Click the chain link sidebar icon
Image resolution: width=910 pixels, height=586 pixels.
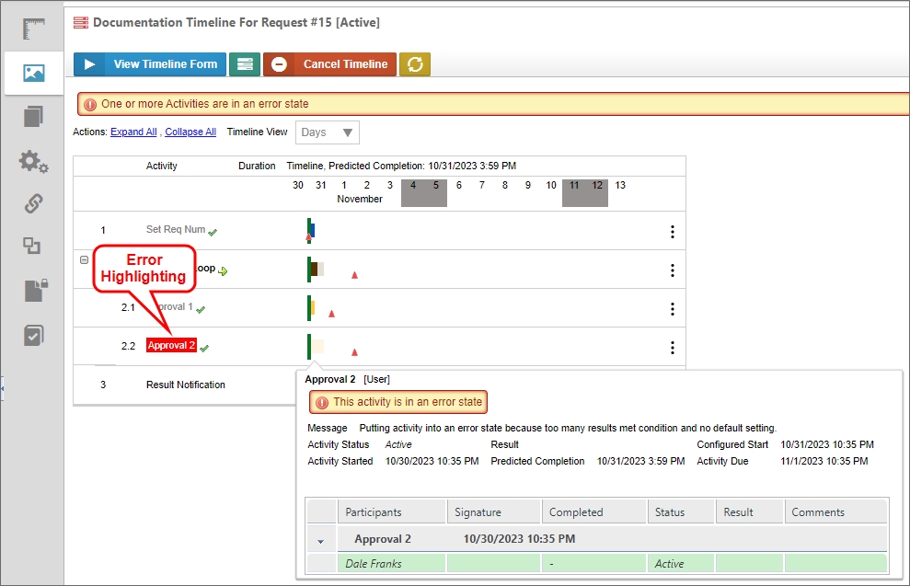click(x=34, y=203)
